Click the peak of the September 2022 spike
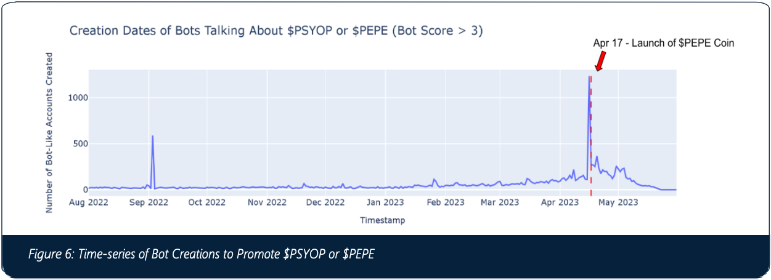The width and height of the screenshot is (771, 280). click(x=152, y=137)
